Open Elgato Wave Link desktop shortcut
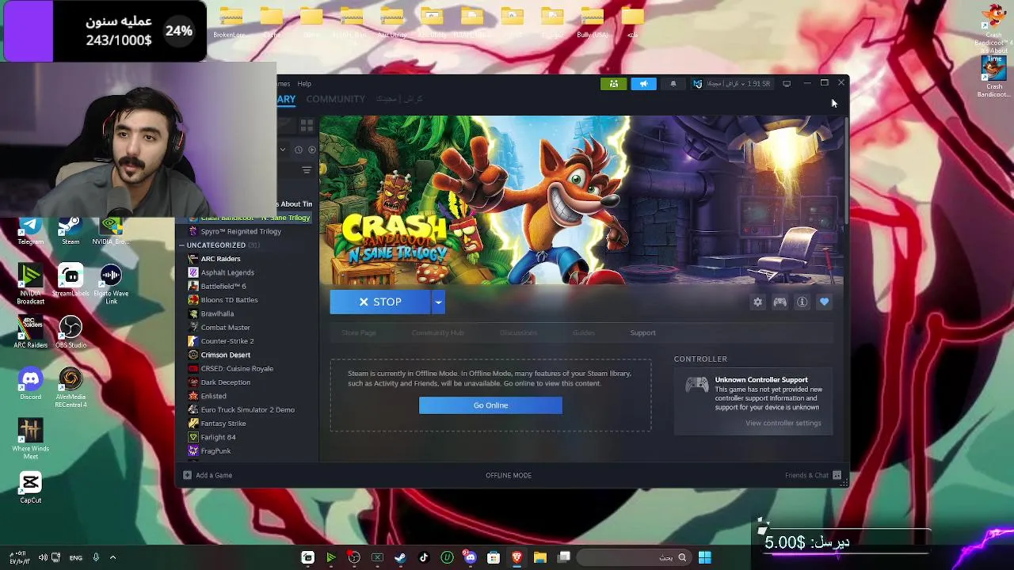Image resolution: width=1014 pixels, height=570 pixels. [x=111, y=285]
